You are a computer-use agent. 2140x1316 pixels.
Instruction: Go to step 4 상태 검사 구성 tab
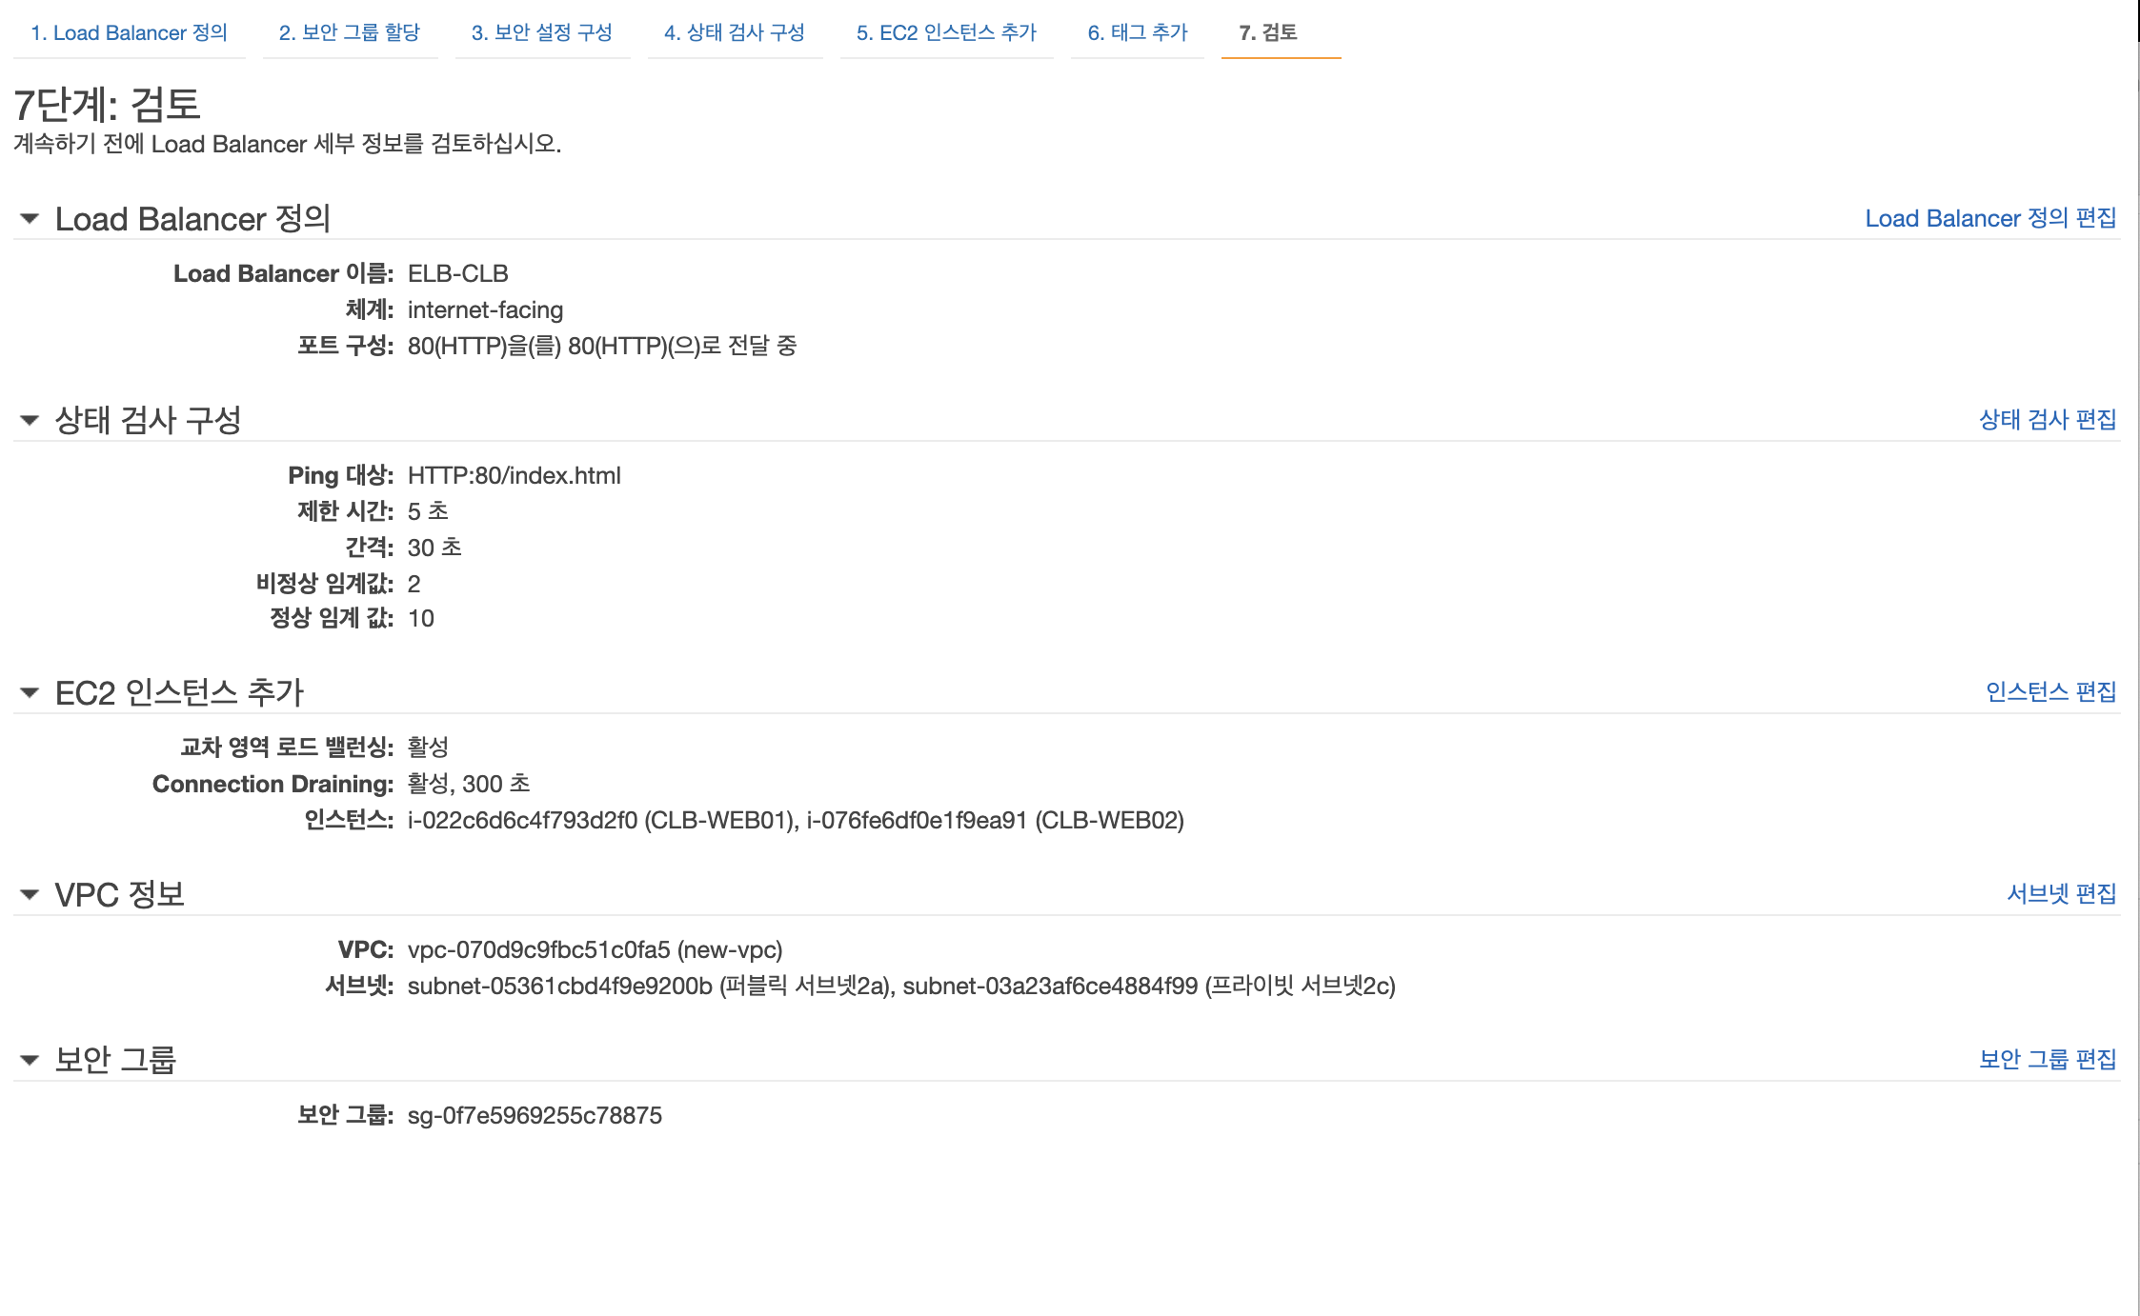(734, 32)
